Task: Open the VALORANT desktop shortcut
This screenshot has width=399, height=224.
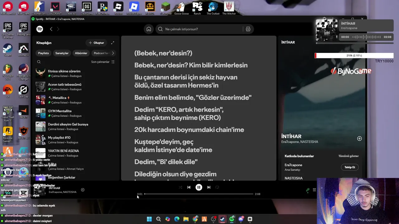Action: (x=55, y=8)
